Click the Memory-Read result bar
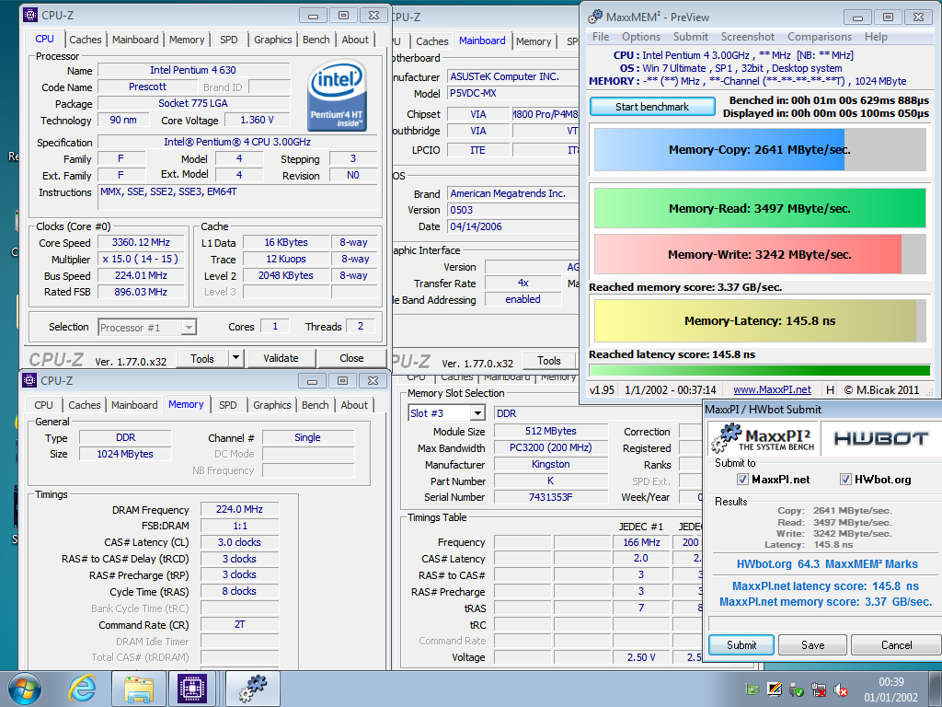 coord(760,208)
